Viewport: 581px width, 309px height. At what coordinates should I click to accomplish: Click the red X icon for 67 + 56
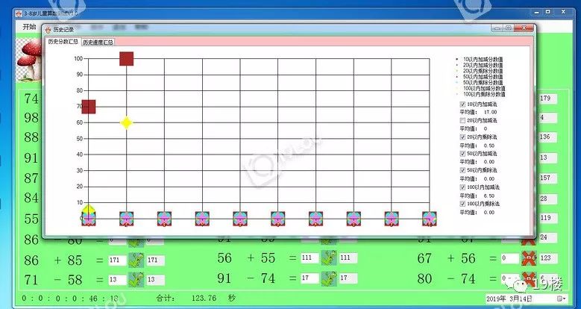click(529, 258)
